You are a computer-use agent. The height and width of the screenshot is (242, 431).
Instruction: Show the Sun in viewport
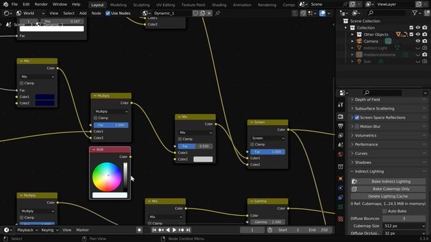418,61
